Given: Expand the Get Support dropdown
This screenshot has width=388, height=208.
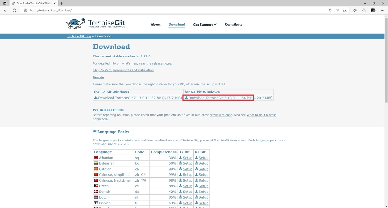Looking at the screenshot, I should tap(205, 25).
